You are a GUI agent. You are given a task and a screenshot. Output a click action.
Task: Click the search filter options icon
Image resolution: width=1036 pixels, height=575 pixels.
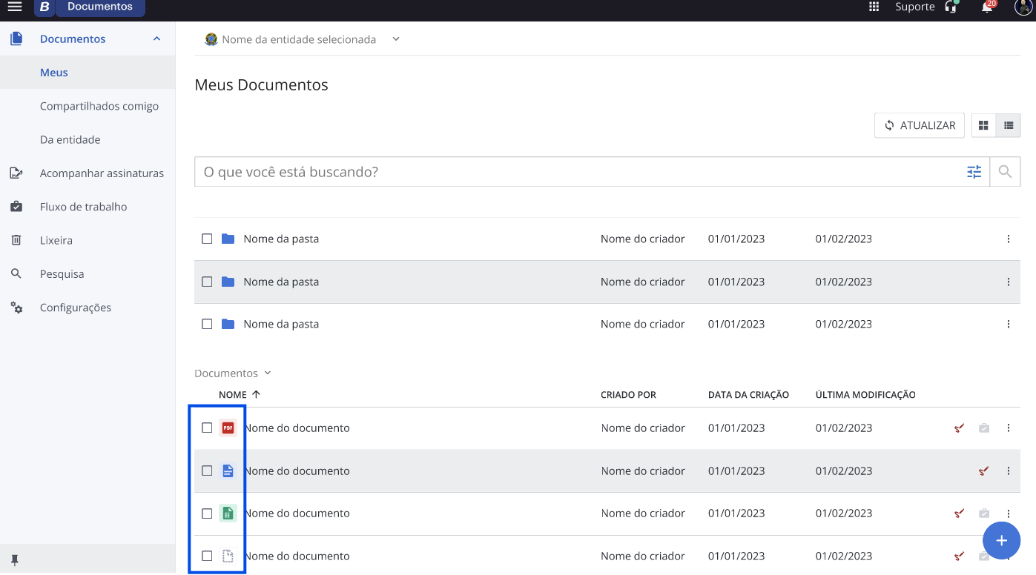click(x=974, y=172)
